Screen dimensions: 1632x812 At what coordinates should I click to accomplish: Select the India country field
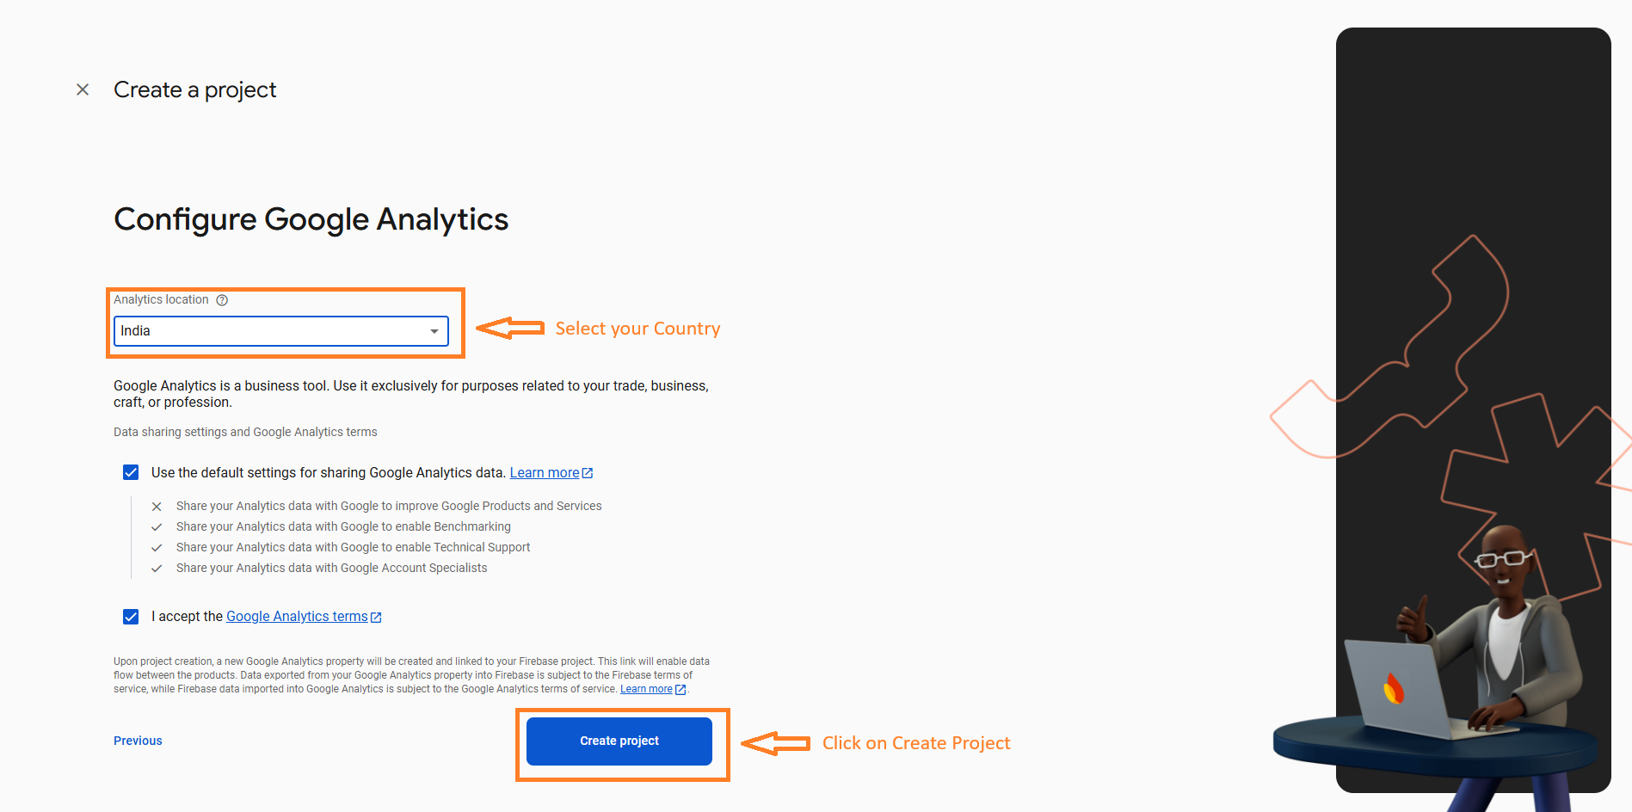pyautogui.click(x=281, y=331)
